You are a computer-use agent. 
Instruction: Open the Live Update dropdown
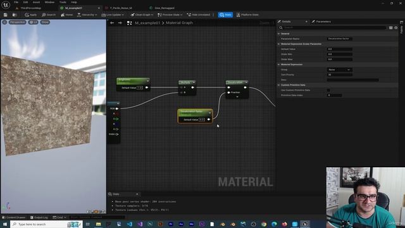point(113,15)
